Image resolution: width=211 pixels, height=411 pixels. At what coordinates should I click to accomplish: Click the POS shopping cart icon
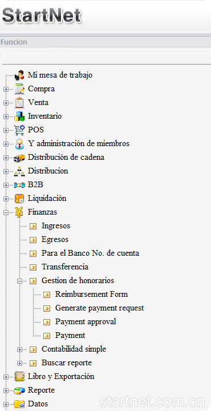[19, 130]
